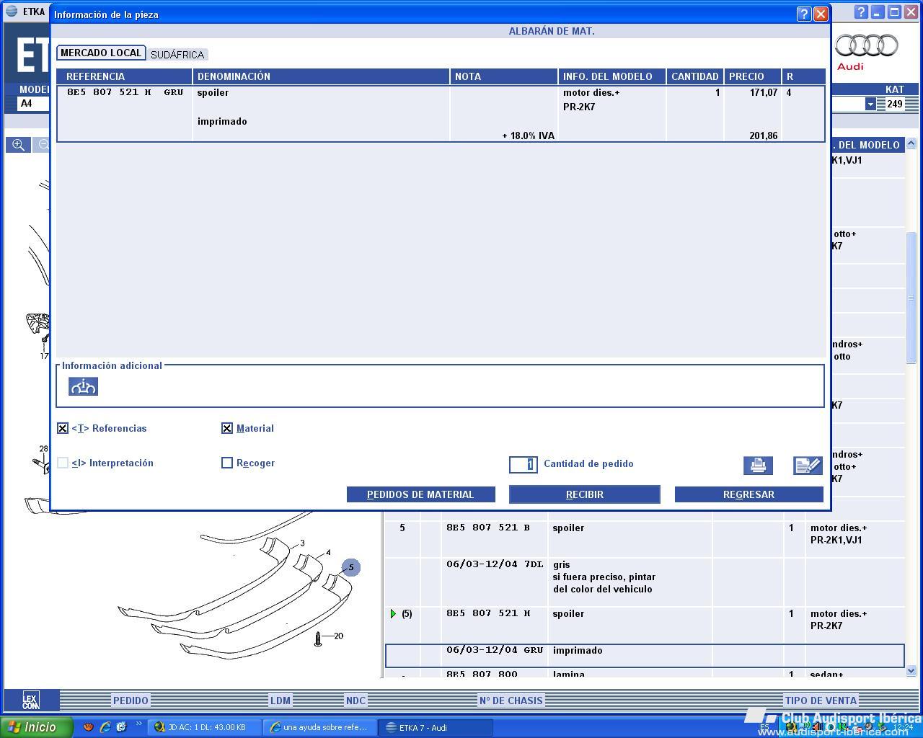The image size is (923, 738).
Task: Click callout number 3 on the illustration
Action: tap(302, 543)
